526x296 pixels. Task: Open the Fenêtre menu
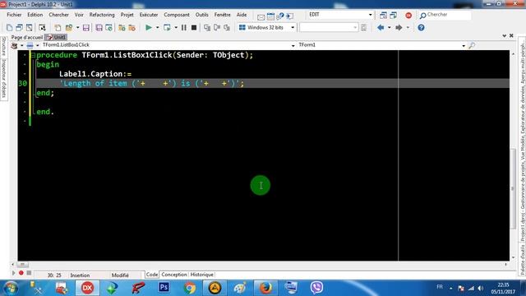[222, 15]
